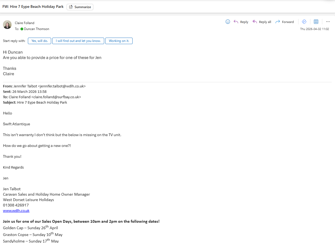
Task: Click the message date Thu 2026-04-02 11:02
Action: pos(314,29)
